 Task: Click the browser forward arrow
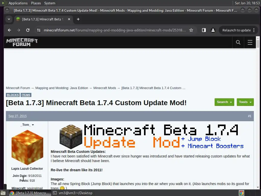pyautogui.click(x=19, y=30)
